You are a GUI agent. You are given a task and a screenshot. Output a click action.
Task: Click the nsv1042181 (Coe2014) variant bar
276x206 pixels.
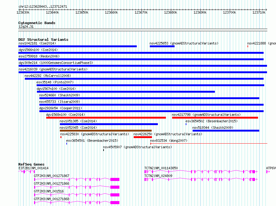[78, 46]
